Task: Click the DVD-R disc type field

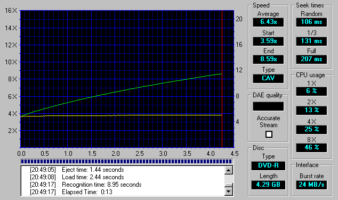Action: [268, 165]
